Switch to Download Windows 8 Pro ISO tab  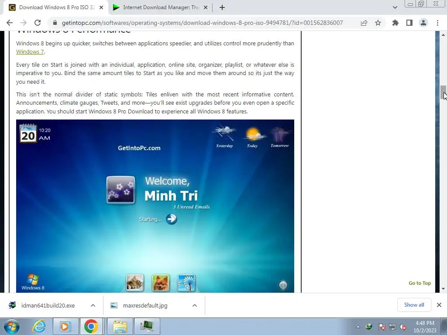click(x=56, y=8)
